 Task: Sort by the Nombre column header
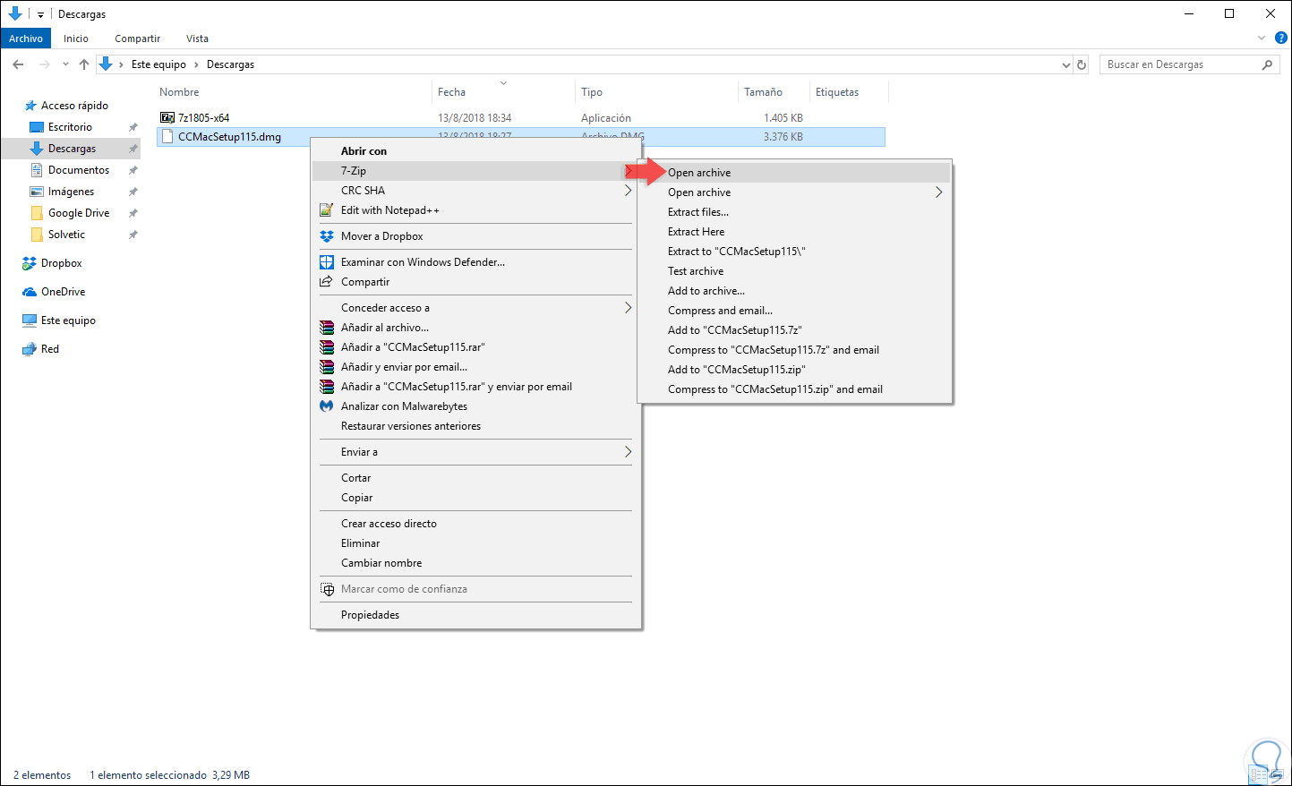tap(179, 92)
